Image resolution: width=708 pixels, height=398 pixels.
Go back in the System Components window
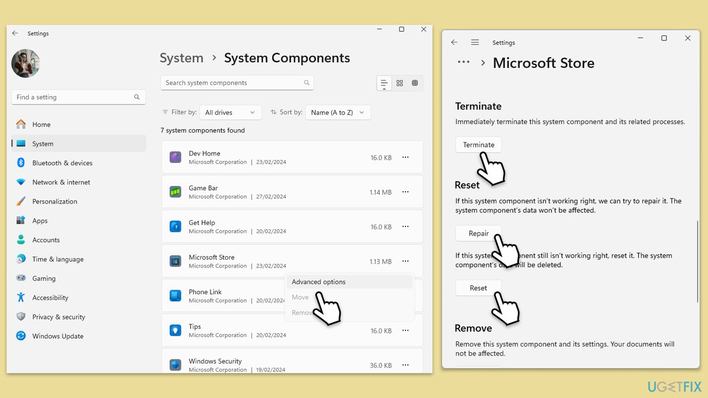coord(15,34)
